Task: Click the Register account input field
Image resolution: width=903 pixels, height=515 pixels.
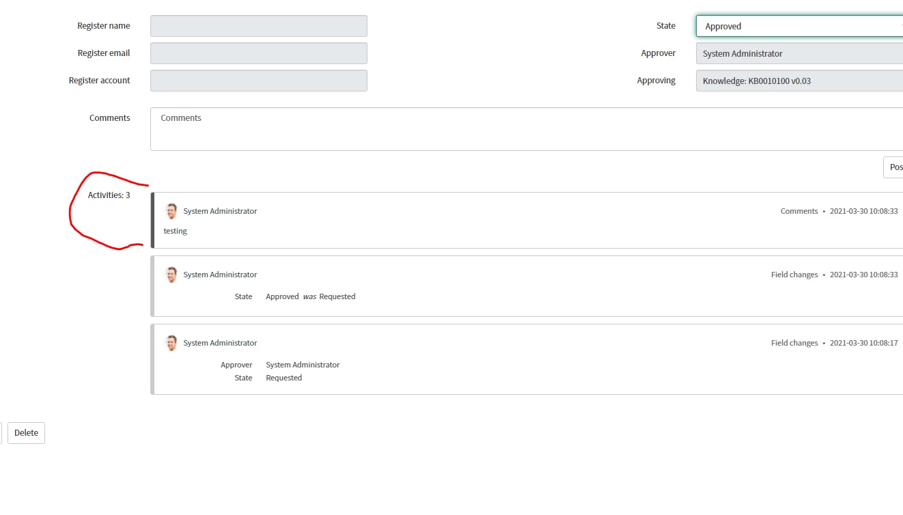Action: point(259,81)
